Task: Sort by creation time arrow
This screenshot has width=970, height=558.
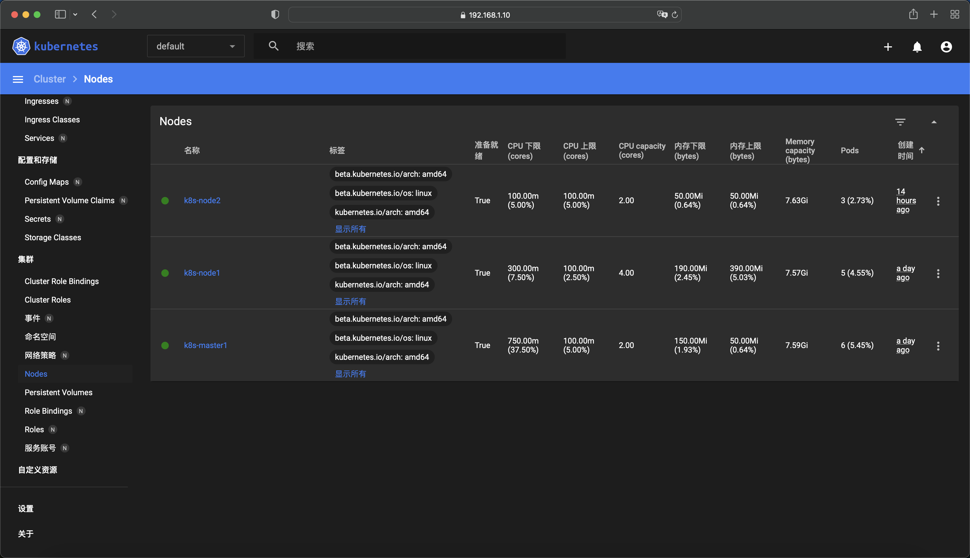Action: pyautogui.click(x=922, y=150)
